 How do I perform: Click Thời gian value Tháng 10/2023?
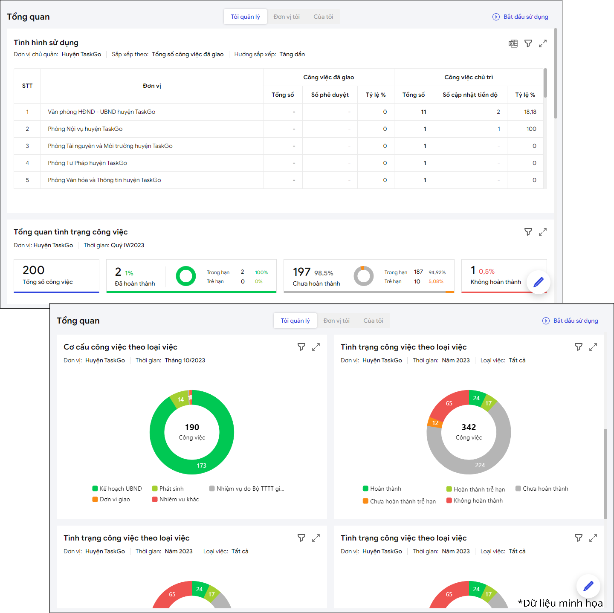(185, 360)
